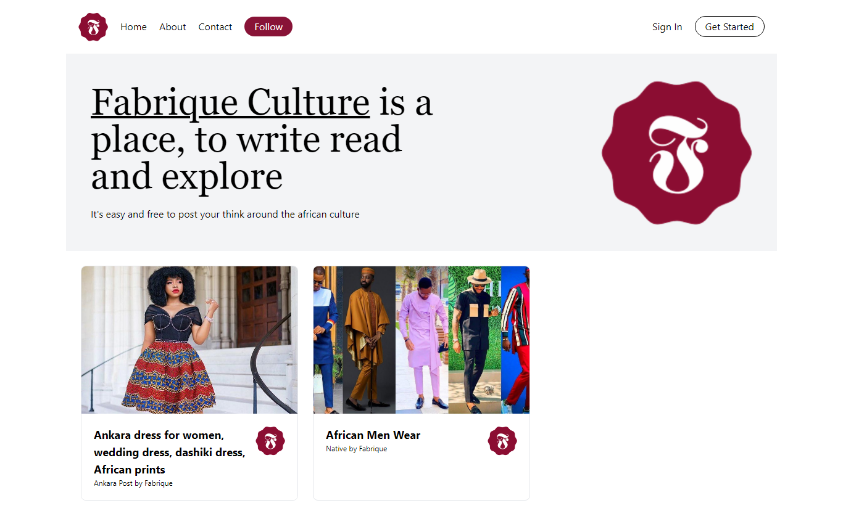Click the large Fabrique badge in the hero banner
This screenshot has width=843, height=516.
676,152
